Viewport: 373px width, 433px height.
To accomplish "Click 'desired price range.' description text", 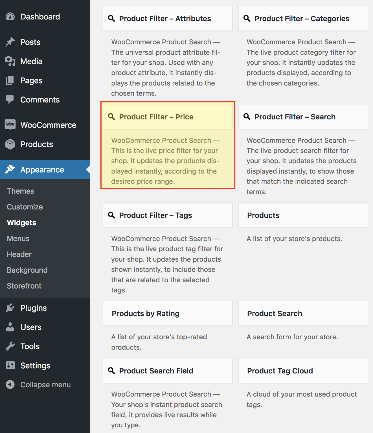I will 143,181.
